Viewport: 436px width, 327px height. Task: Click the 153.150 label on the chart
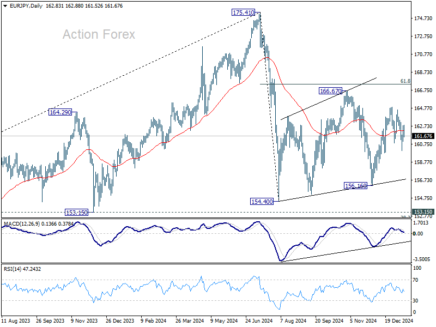(76, 213)
